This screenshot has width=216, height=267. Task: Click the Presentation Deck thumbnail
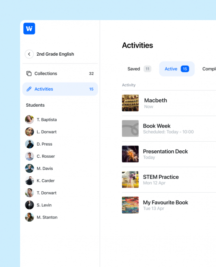point(130,154)
